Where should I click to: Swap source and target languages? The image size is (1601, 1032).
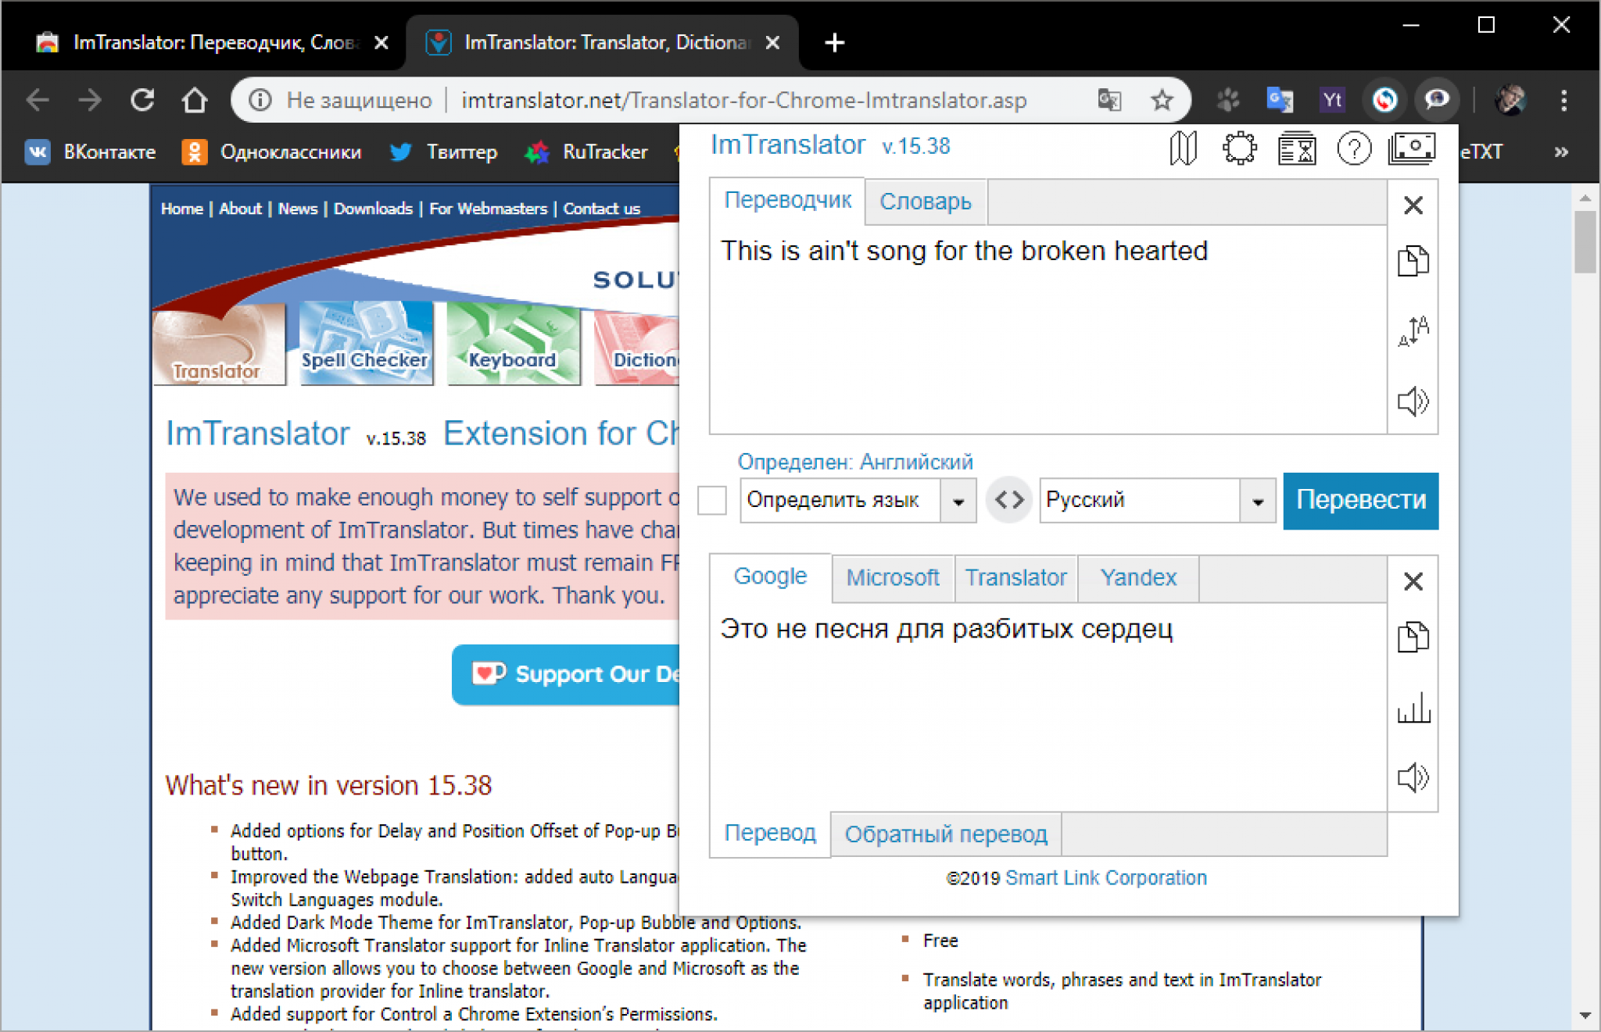(x=1009, y=500)
